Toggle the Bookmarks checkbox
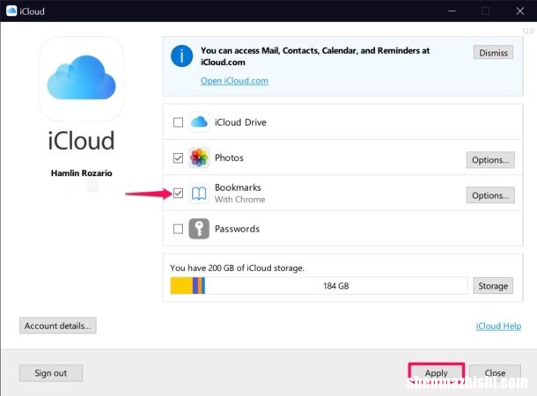 178,194
